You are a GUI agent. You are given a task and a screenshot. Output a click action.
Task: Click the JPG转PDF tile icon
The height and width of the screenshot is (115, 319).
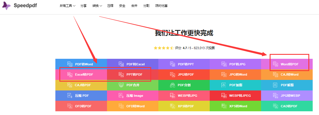point(172,74)
